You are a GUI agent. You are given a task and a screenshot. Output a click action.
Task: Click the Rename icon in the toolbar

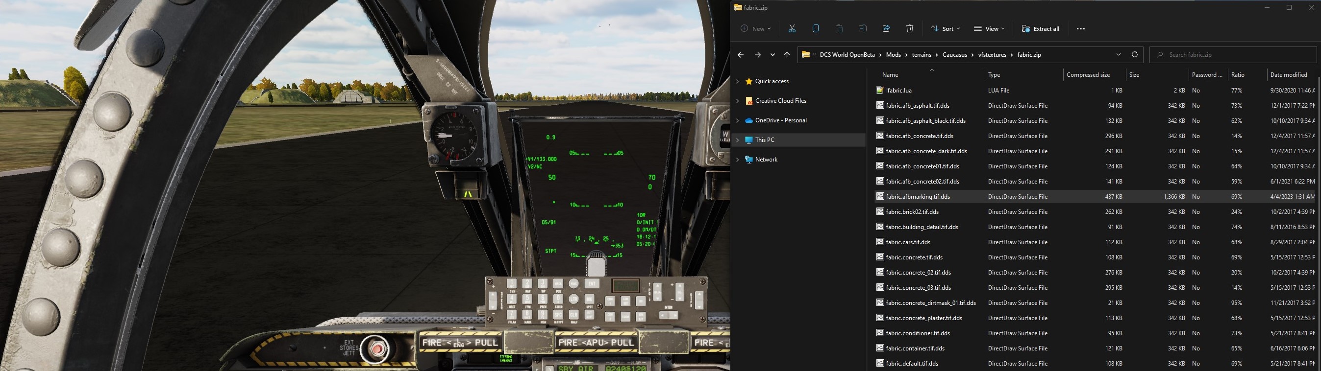click(863, 29)
